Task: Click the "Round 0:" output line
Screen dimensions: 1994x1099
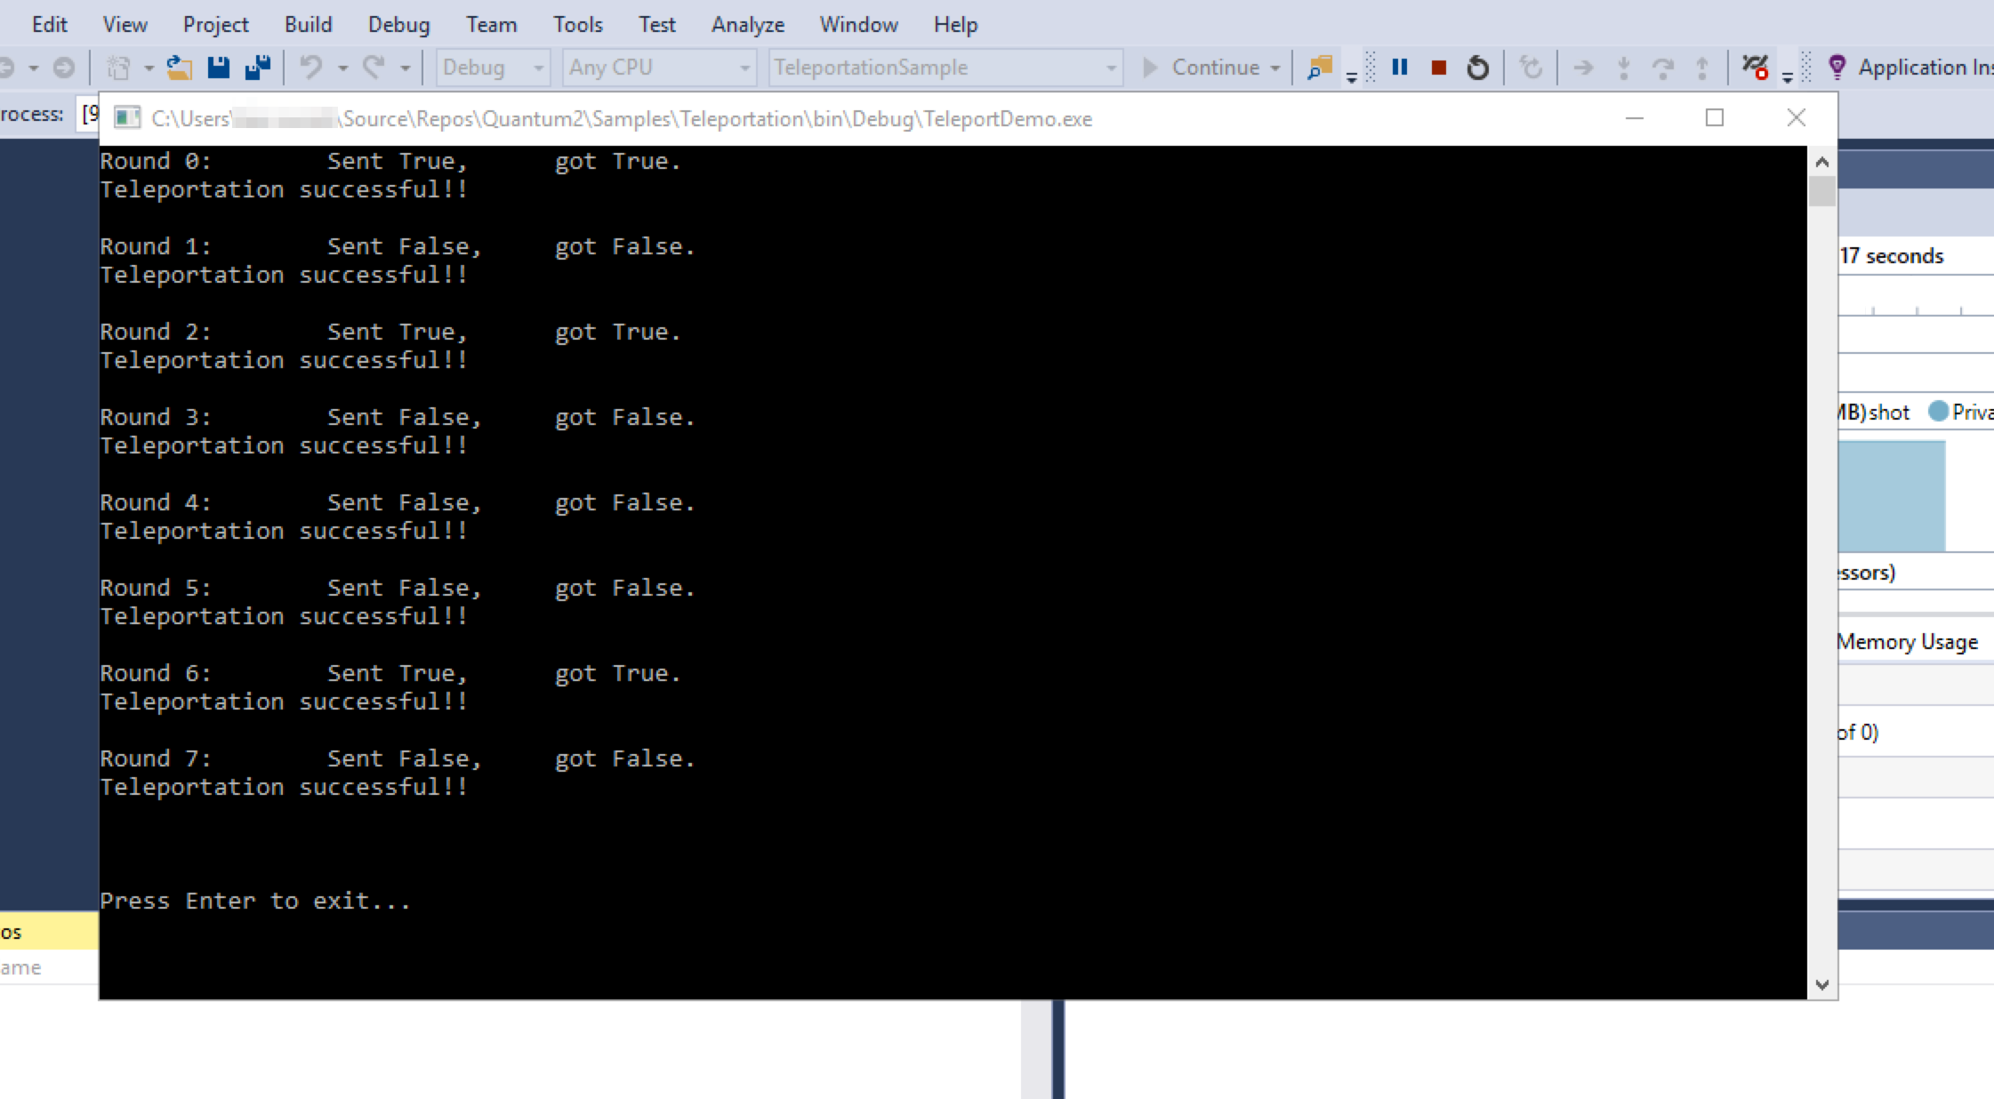Action: pyautogui.click(x=390, y=161)
